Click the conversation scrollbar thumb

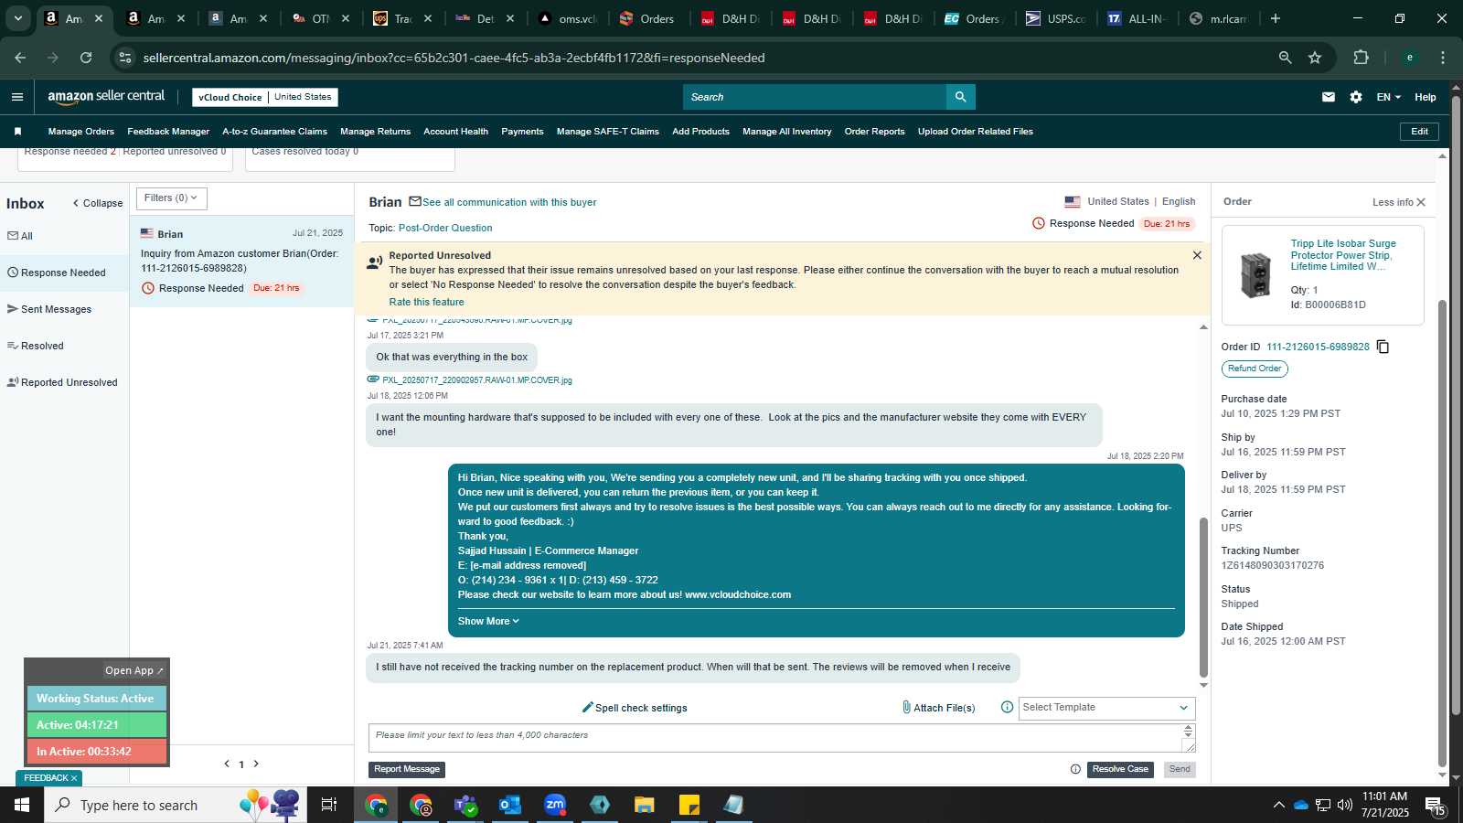[1203, 597]
